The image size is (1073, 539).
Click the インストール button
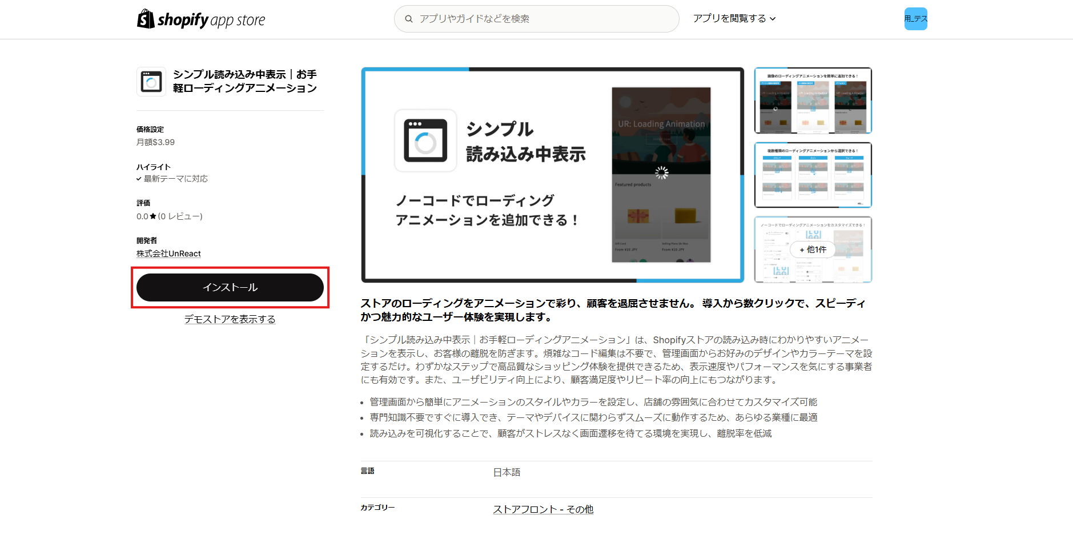[x=230, y=287]
